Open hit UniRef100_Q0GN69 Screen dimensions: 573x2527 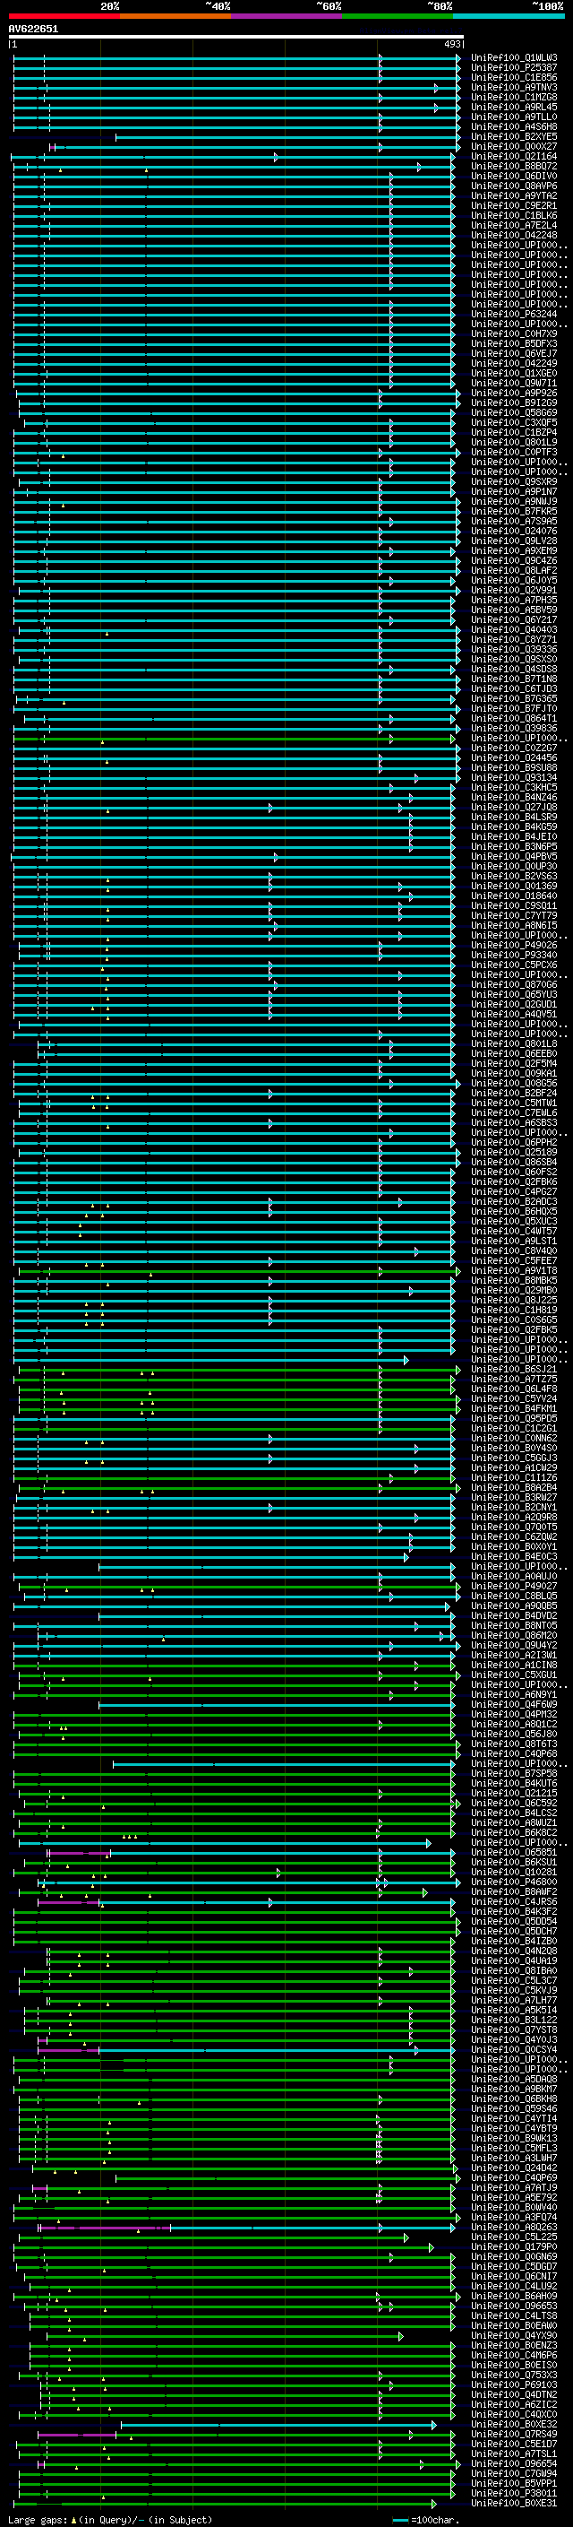514,2256
